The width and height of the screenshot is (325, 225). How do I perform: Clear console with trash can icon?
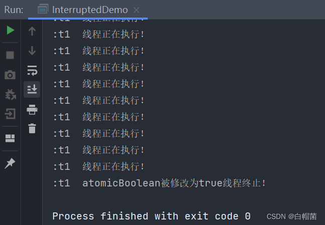tap(32, 128)
